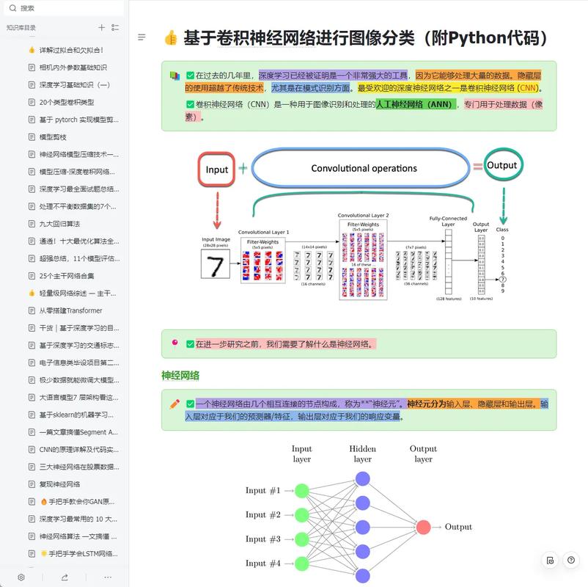
Task: Open the ellipsis more-options icon at bottom left
Action: pyautogui.click(x=107, y=577)
